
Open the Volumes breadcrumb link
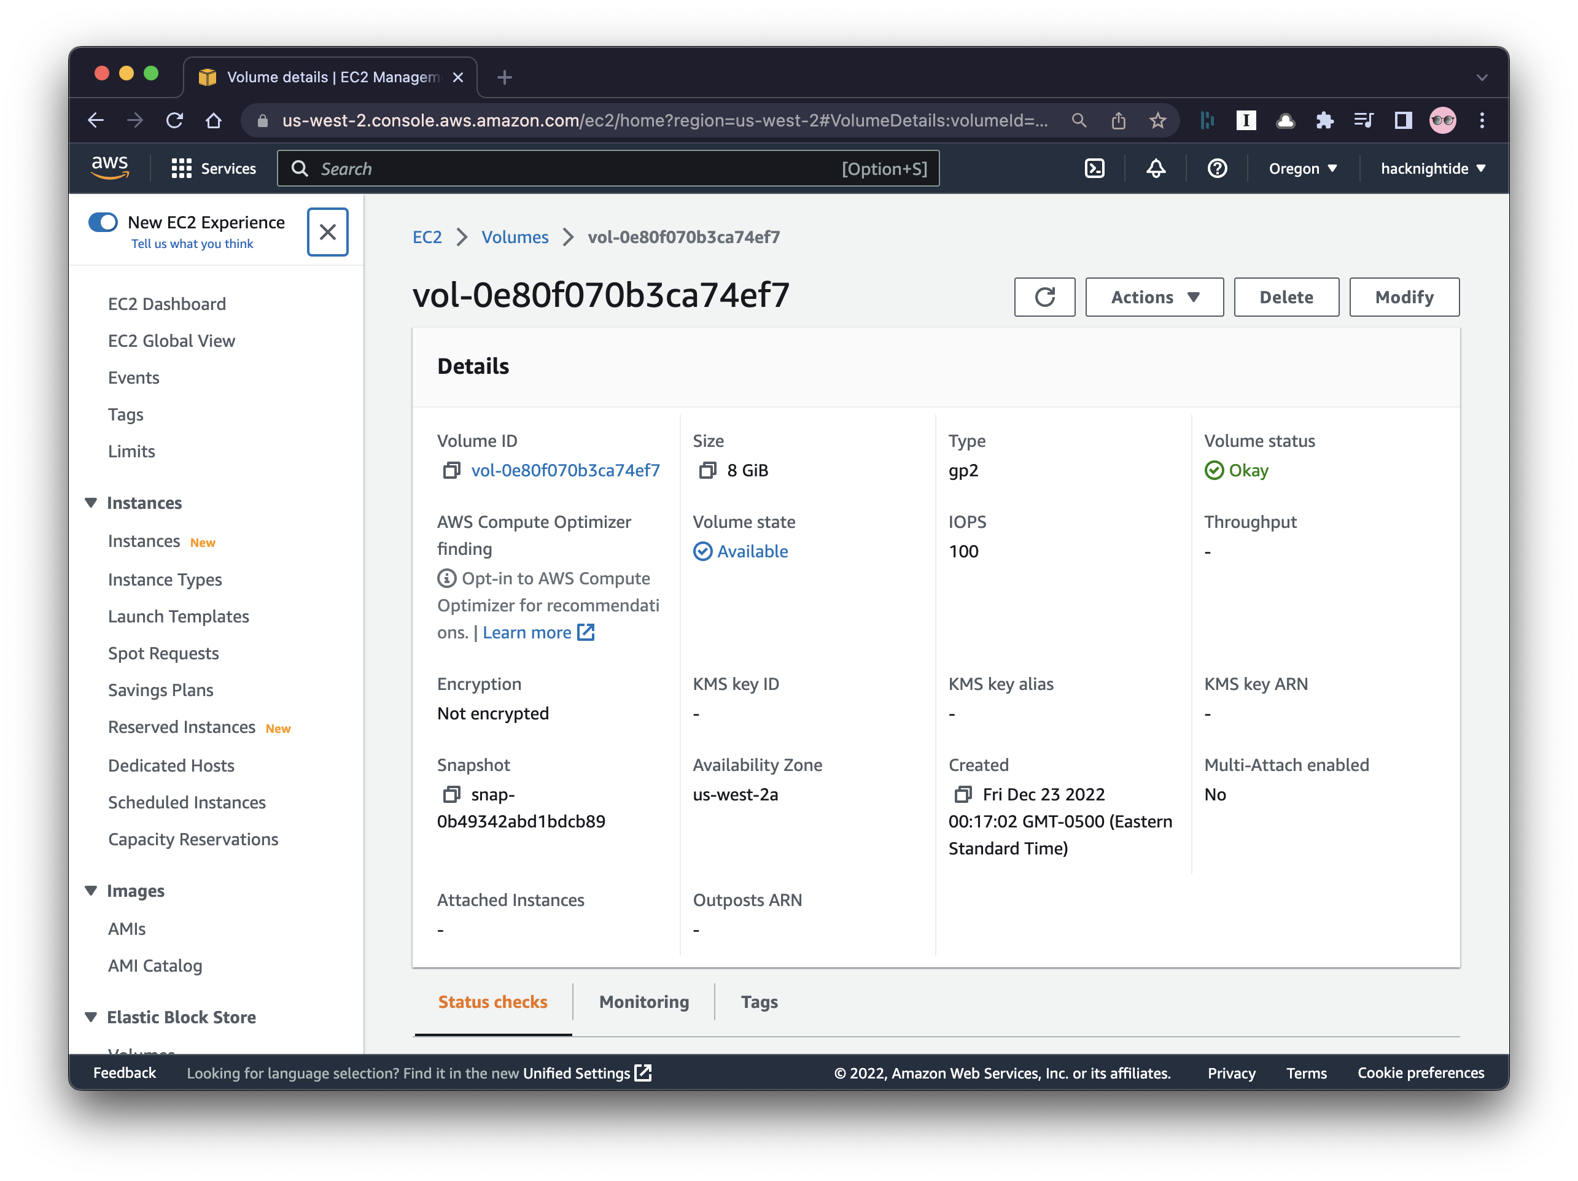pos(515,238)
